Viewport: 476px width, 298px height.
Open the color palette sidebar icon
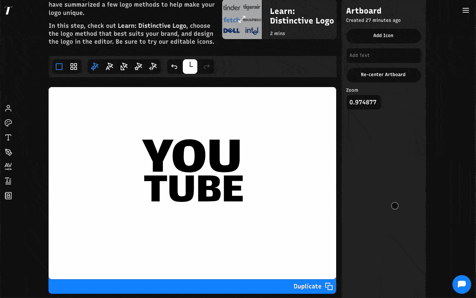coord(8,123)
